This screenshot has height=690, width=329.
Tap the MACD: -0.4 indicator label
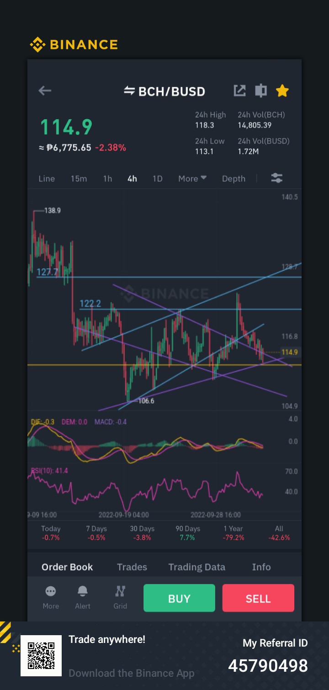coord(111,422)
